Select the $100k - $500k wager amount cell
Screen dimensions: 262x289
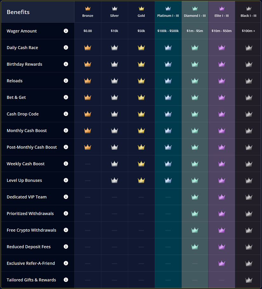pos(168,31)
